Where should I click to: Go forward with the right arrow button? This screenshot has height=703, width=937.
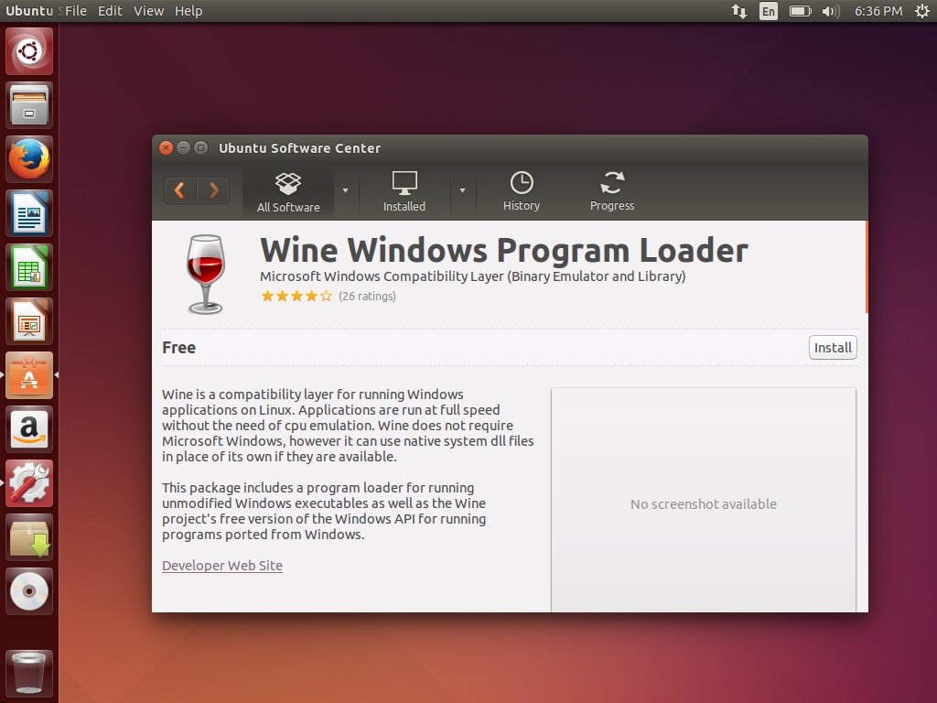213,190
